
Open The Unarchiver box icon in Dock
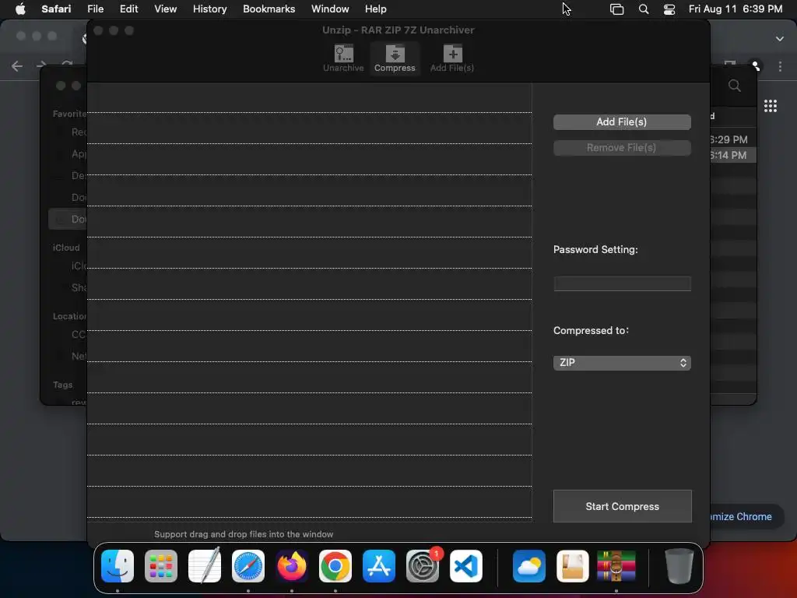(x=573, y=566)
